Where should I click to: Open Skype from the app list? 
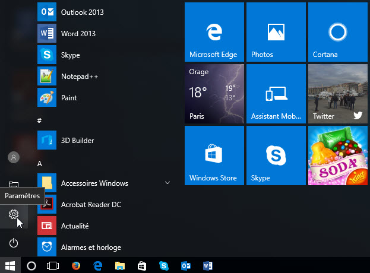104,55
